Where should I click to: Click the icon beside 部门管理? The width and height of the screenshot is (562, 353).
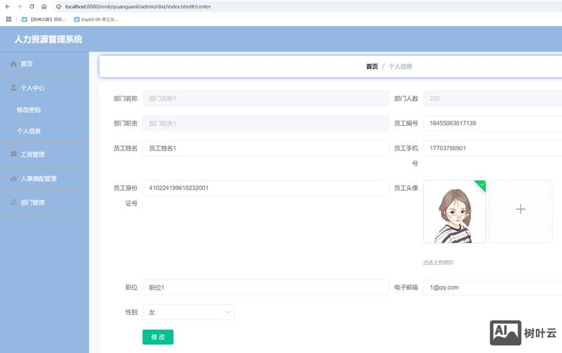[13, 203]
